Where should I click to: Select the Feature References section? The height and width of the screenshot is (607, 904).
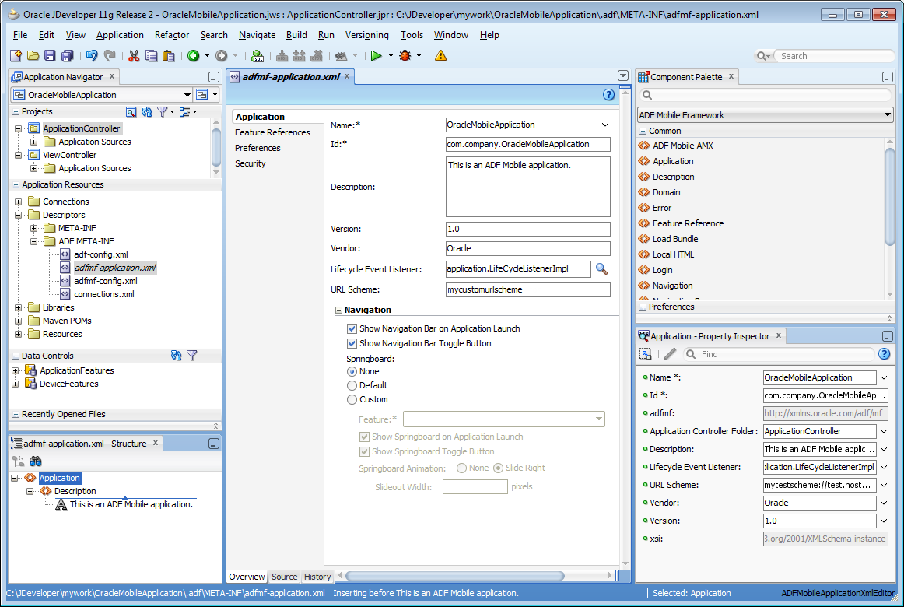pos(272,132)
